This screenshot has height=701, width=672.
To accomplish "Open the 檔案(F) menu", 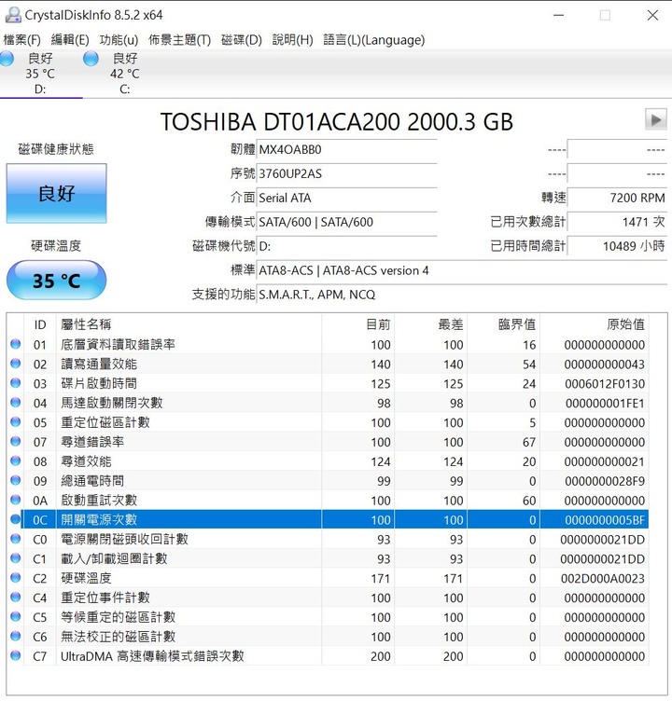I will 22,40.
